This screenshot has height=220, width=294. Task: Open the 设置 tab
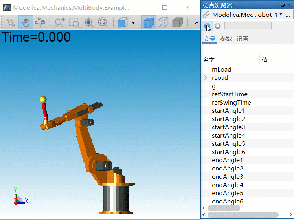click(243, 39)
